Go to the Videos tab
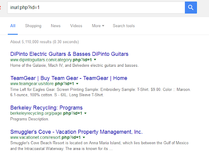 [x=76, y=26]
